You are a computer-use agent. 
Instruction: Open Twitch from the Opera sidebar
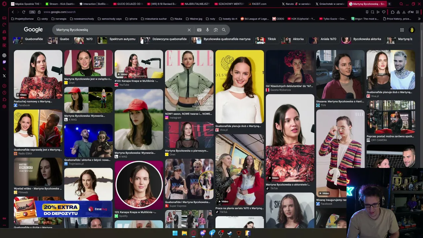point(4,62)
